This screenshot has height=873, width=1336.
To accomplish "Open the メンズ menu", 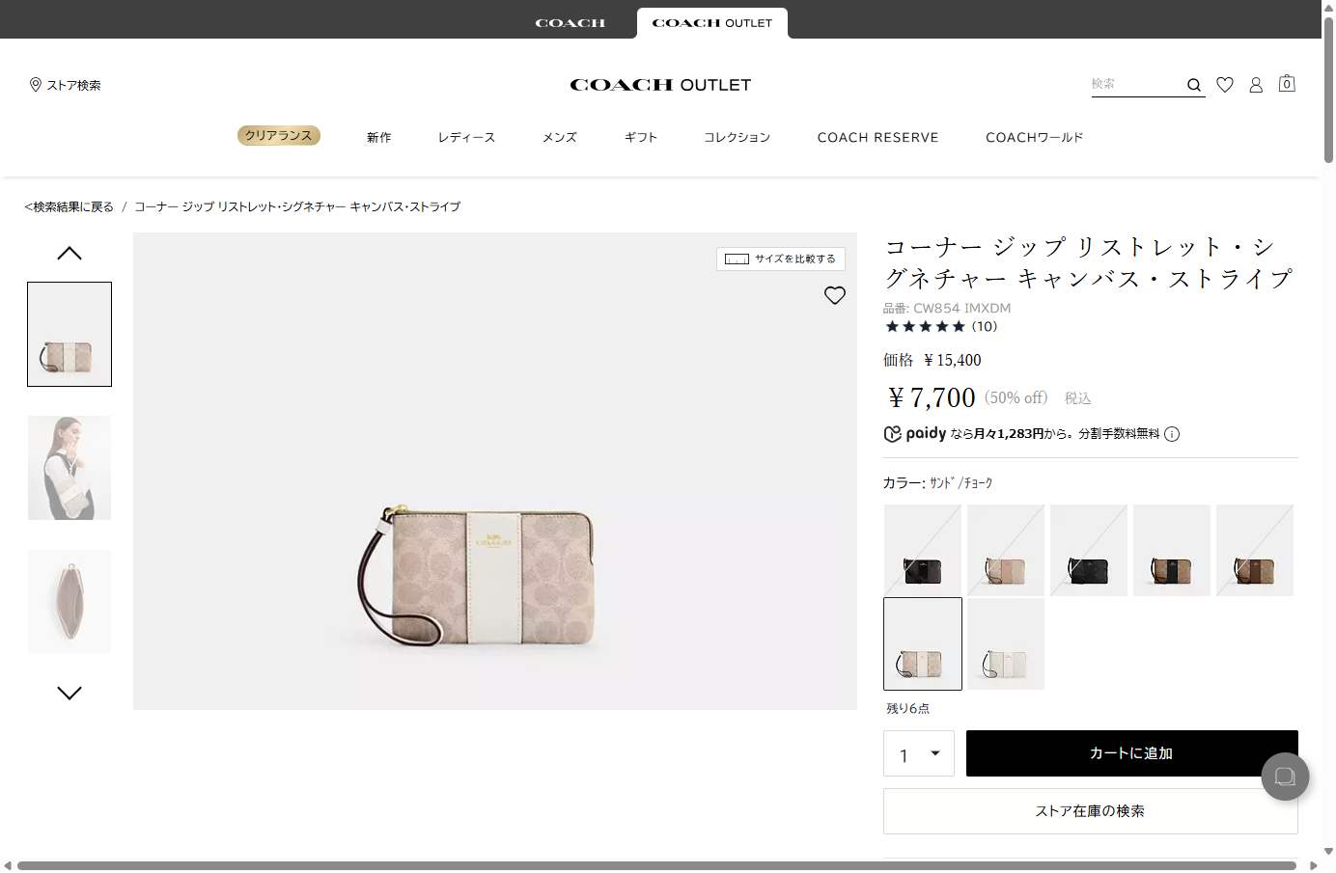I will pos(560,138).
